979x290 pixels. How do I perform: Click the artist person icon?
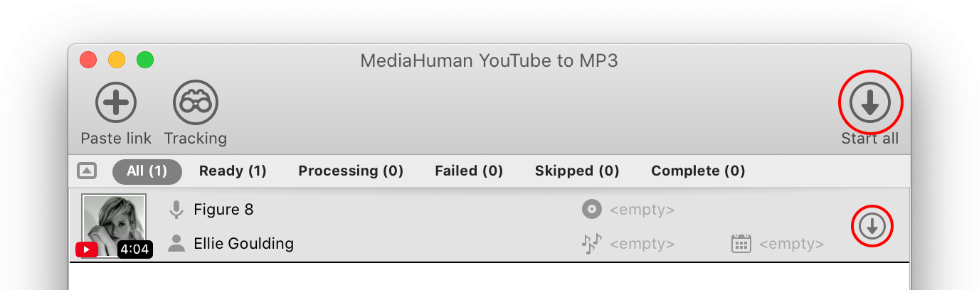(176, 244)
